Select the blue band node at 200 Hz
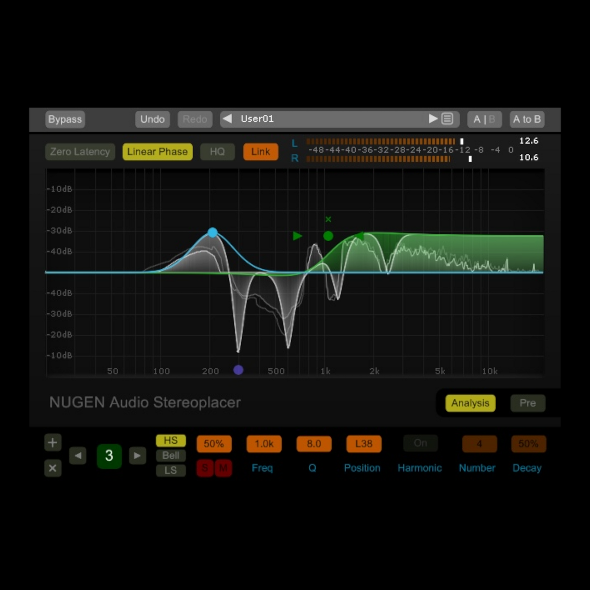The width and height of the screenshot is (590, 590). (213, 233)
